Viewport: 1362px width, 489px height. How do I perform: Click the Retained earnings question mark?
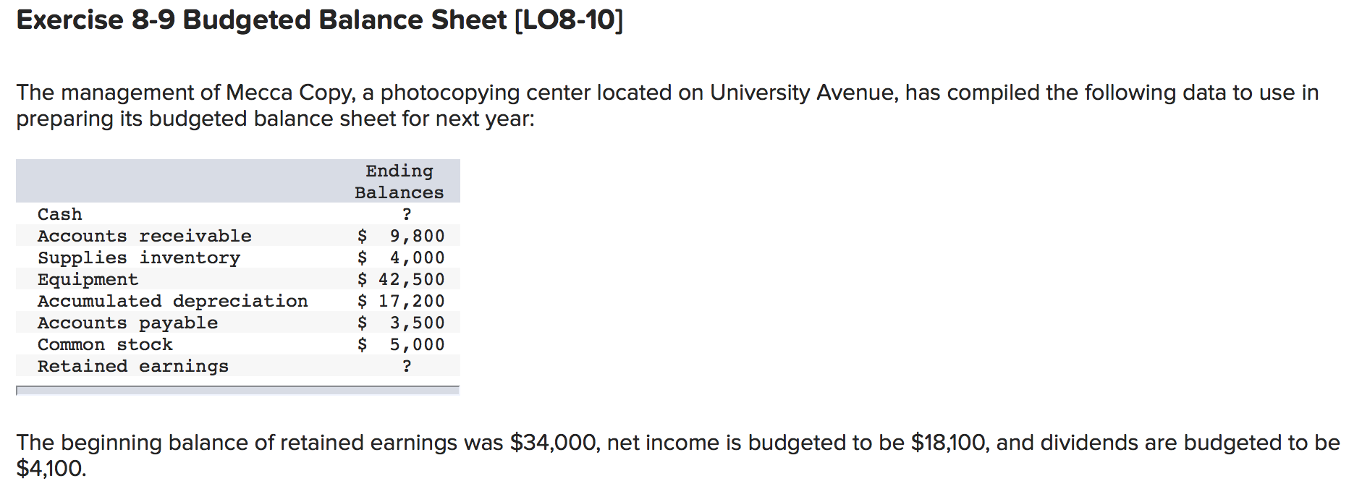click(x=407, y=366)
